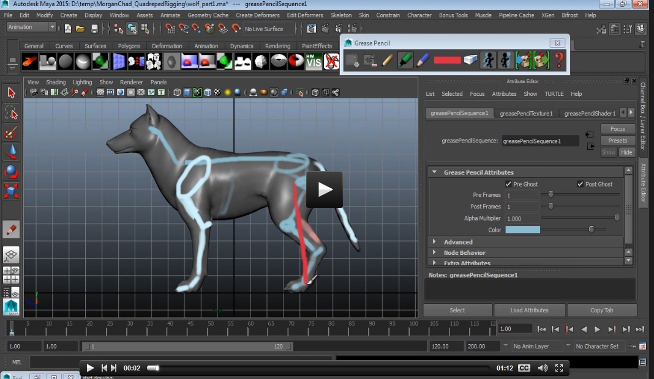
Task: Click the Open Scene folder icon
Action: [80, 29]
